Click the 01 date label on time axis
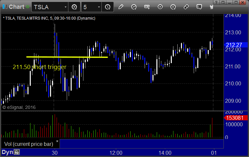Screen dimensions: 249x157 (214, 153)
